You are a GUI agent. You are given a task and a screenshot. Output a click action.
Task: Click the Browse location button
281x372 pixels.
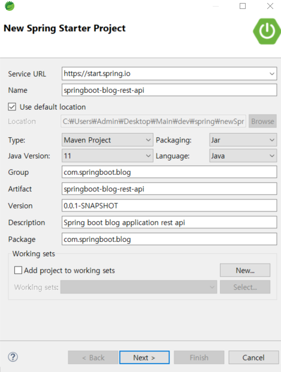[262, 121]
